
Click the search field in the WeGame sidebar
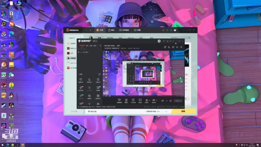coord(74,38)
